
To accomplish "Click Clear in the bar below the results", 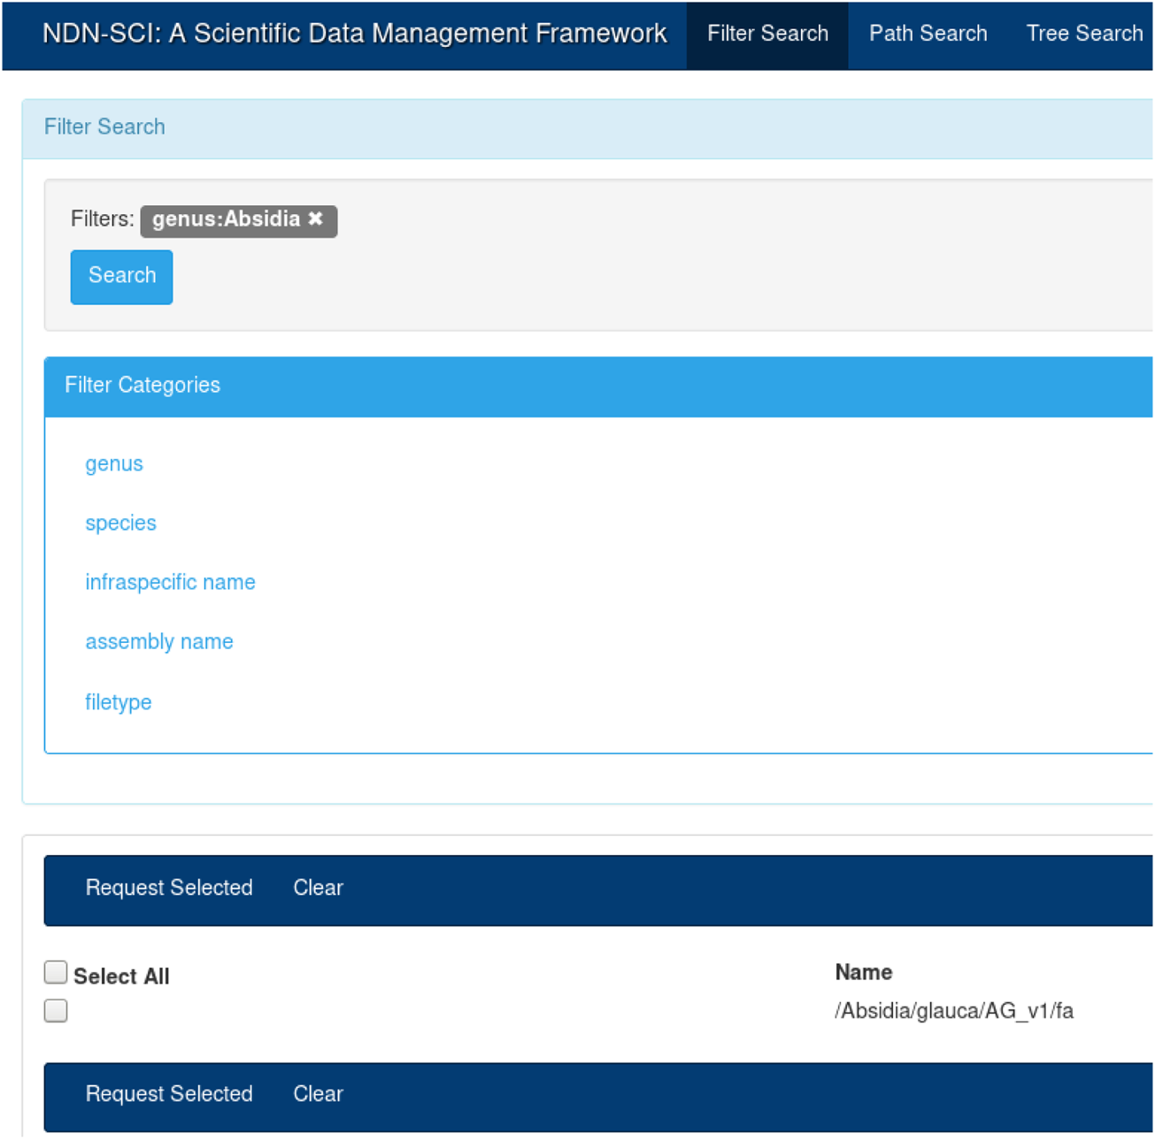I will click(x=318, y=1094).
